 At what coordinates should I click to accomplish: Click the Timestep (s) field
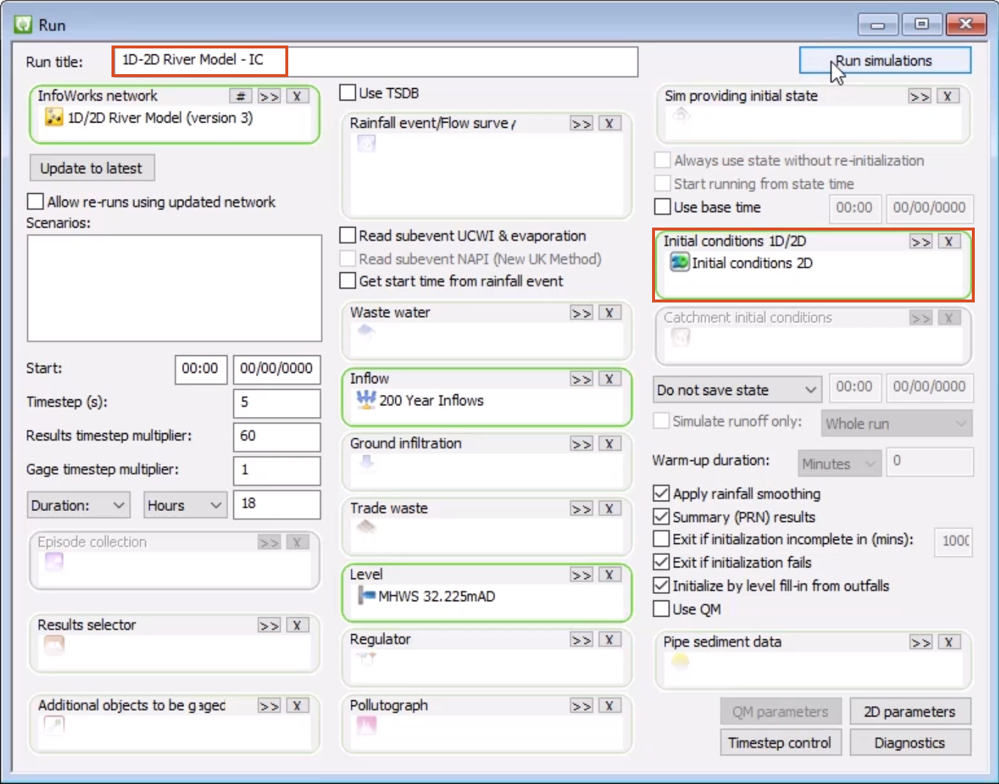(277, 403)
